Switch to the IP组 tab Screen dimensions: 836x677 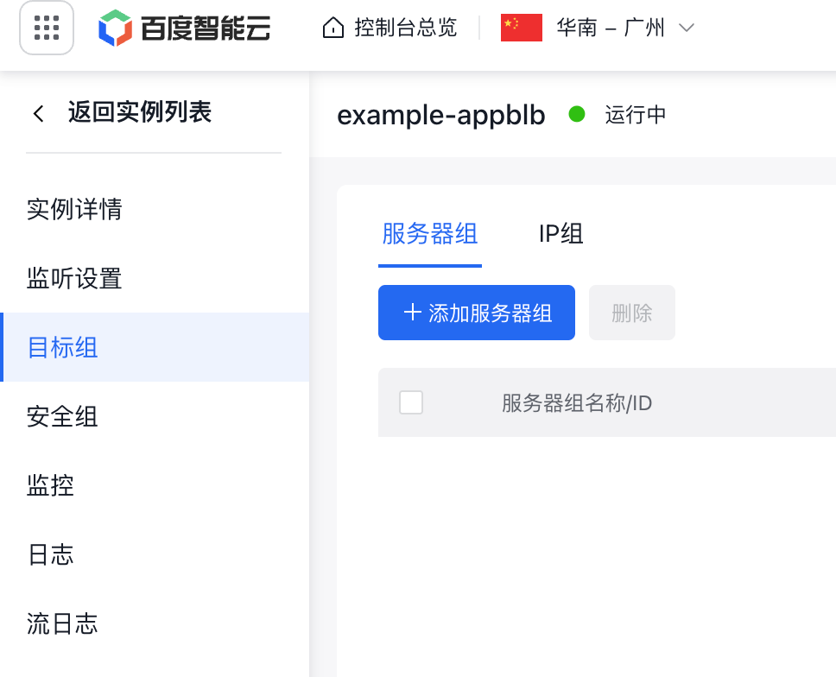click(560, 234)
